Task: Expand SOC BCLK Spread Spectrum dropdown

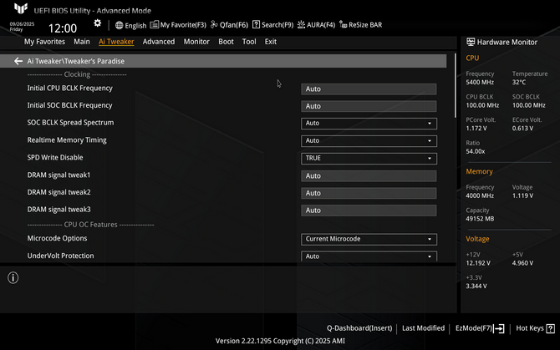Action: [x=369, y=124]
